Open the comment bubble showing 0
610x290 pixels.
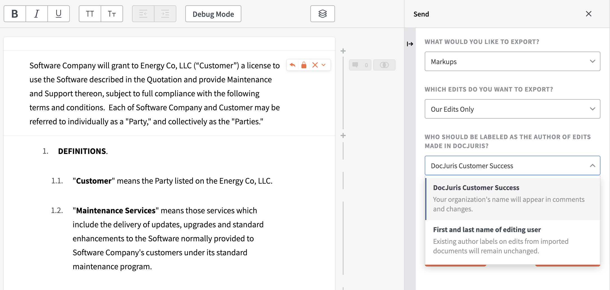(x=360, y=65)
